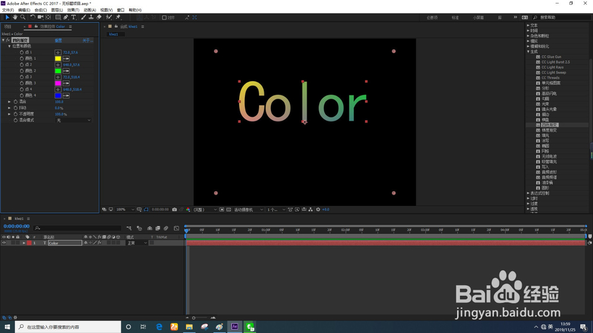Select the CC Light Rays effect

tap(553, 67)
